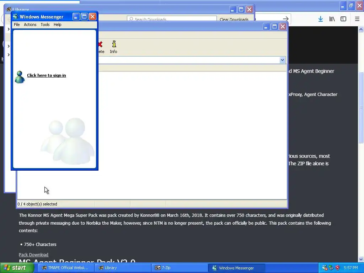Maximize the Windows Messenger window
The width and height of the screenshot is (364, 273).
84,17
